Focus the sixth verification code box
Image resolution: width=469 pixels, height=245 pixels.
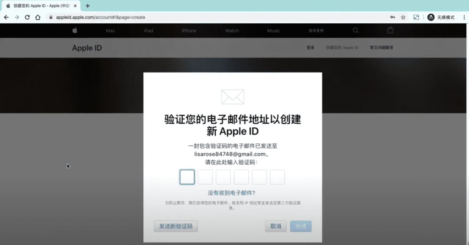point(277,177)
